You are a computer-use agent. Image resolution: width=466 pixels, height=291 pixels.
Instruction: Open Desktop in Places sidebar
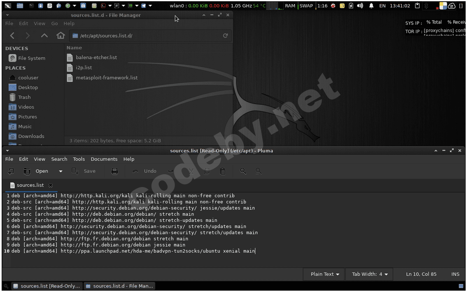coord(24,88)
